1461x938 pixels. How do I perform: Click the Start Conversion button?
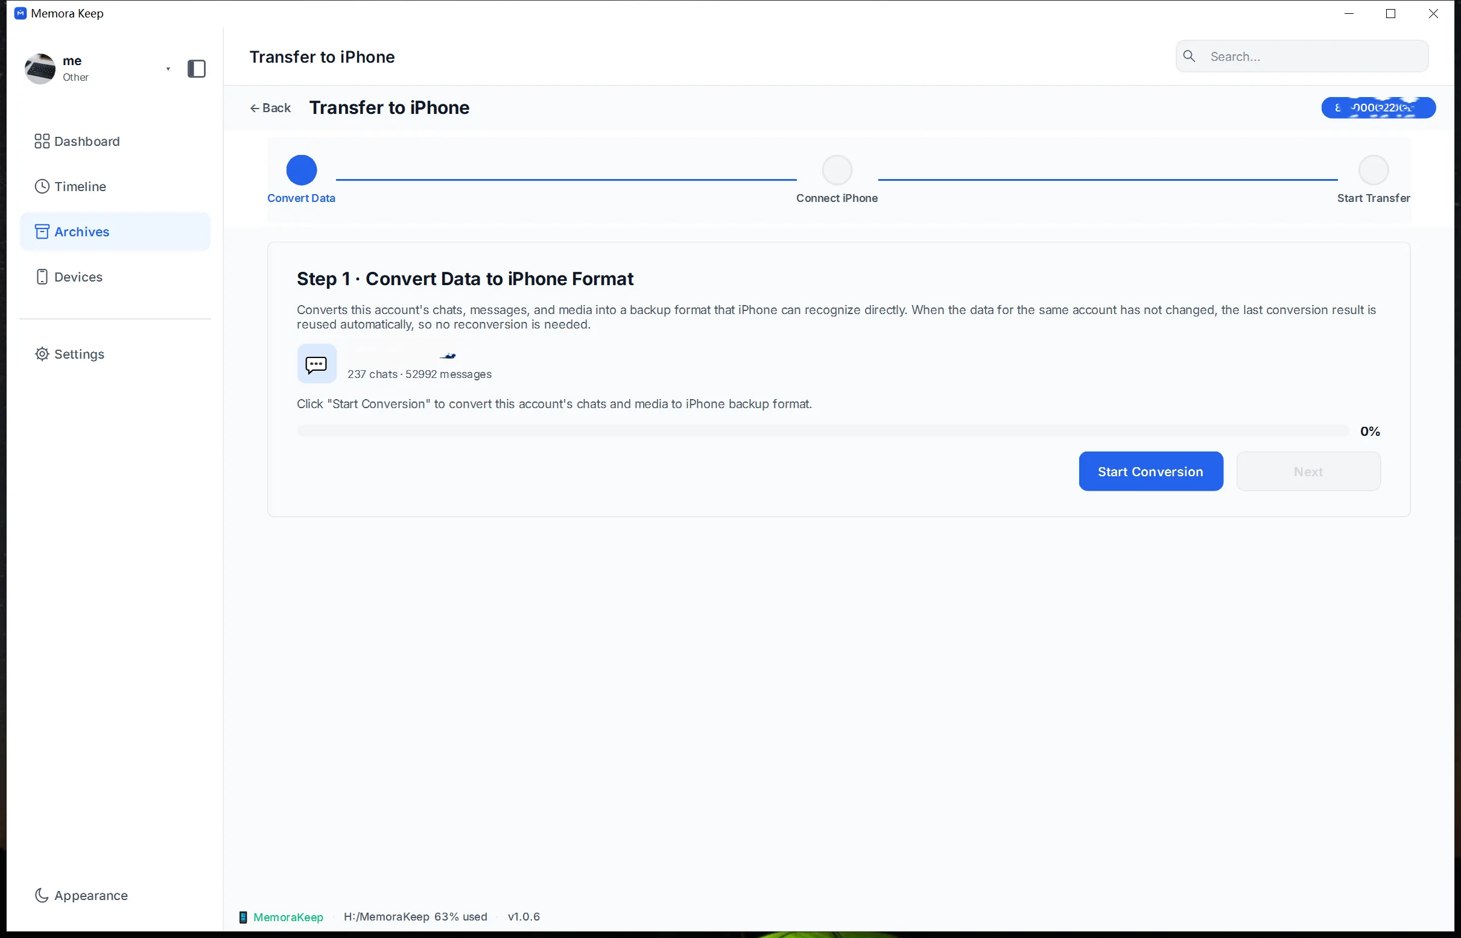(1151, 471)
